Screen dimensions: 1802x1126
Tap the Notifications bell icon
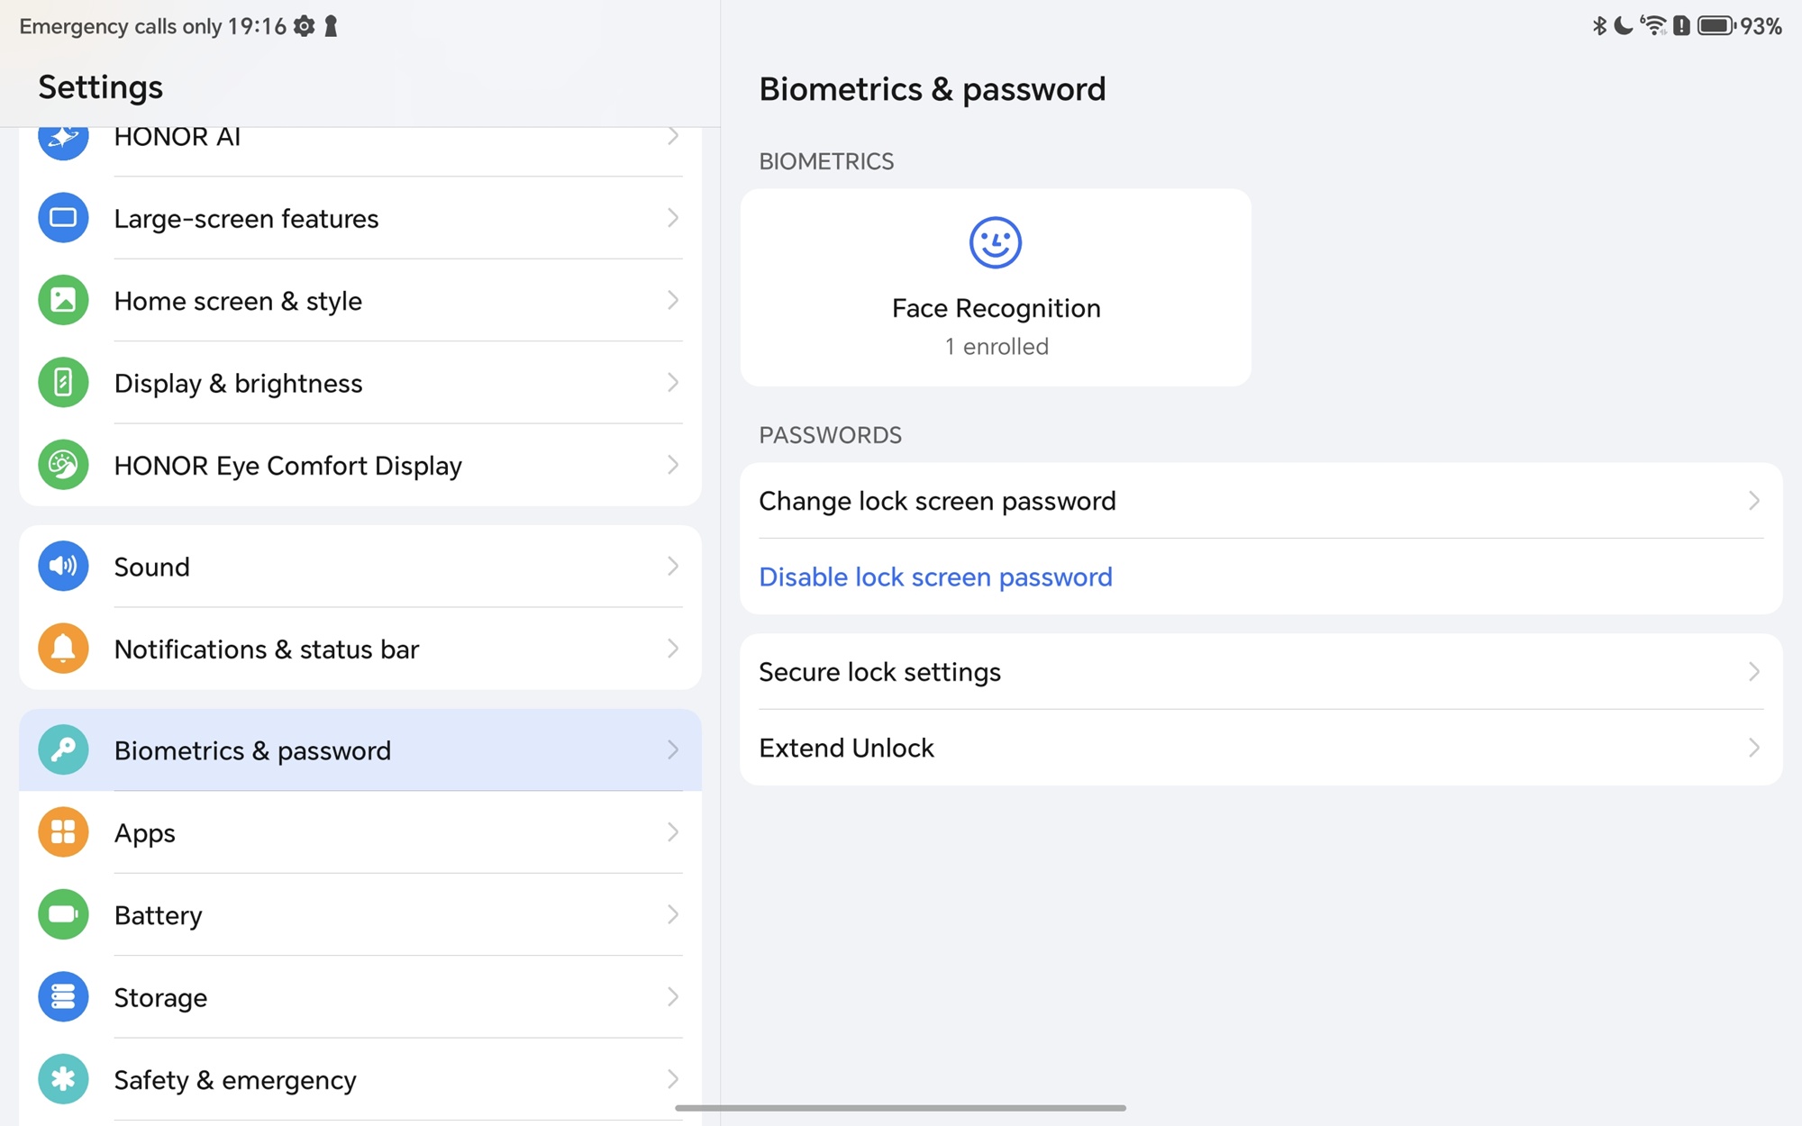click(x=63, y=649)
